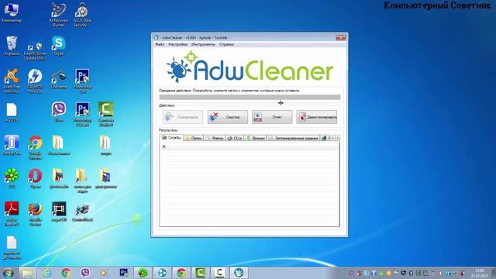Viewport: 496px width, 279px height.
Task: Open the Справка menu
Action: (226, 45)
